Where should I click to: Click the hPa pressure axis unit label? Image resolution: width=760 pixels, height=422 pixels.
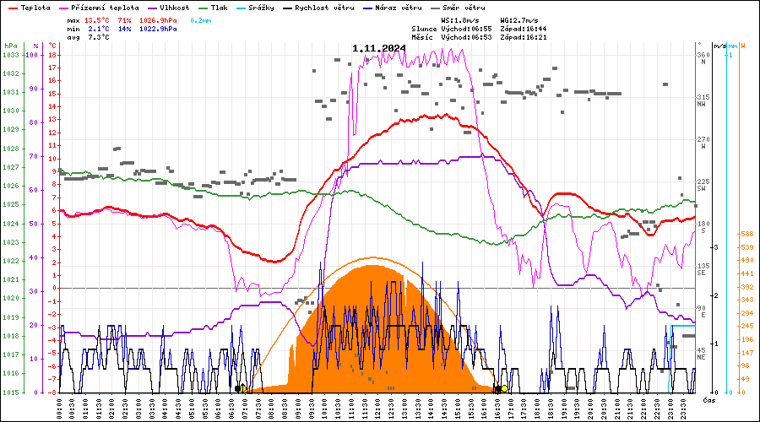10,45
